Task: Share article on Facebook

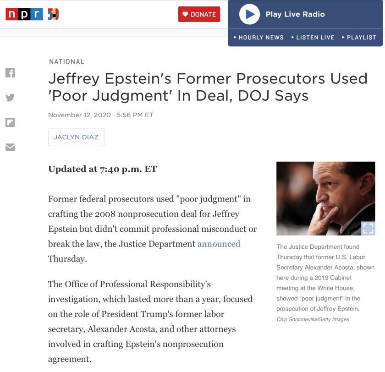Action: coord(10,73)
